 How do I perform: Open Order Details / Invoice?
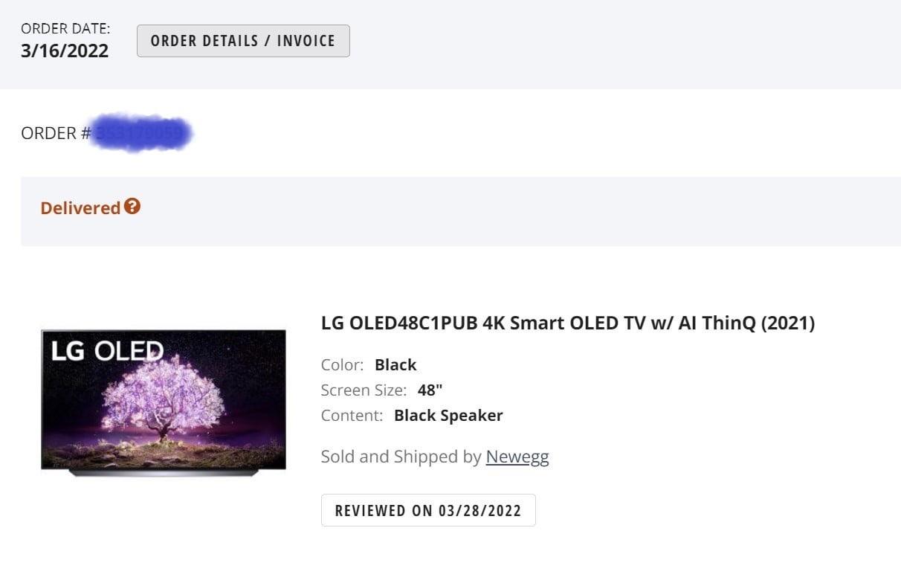click(x=243, y=41)
